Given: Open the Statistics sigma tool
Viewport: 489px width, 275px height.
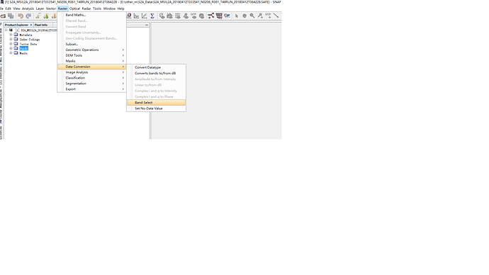Looking at the screenshot, I should (152, 16).
